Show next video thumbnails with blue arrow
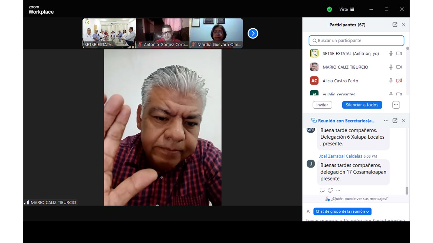 tap(253, 33)
